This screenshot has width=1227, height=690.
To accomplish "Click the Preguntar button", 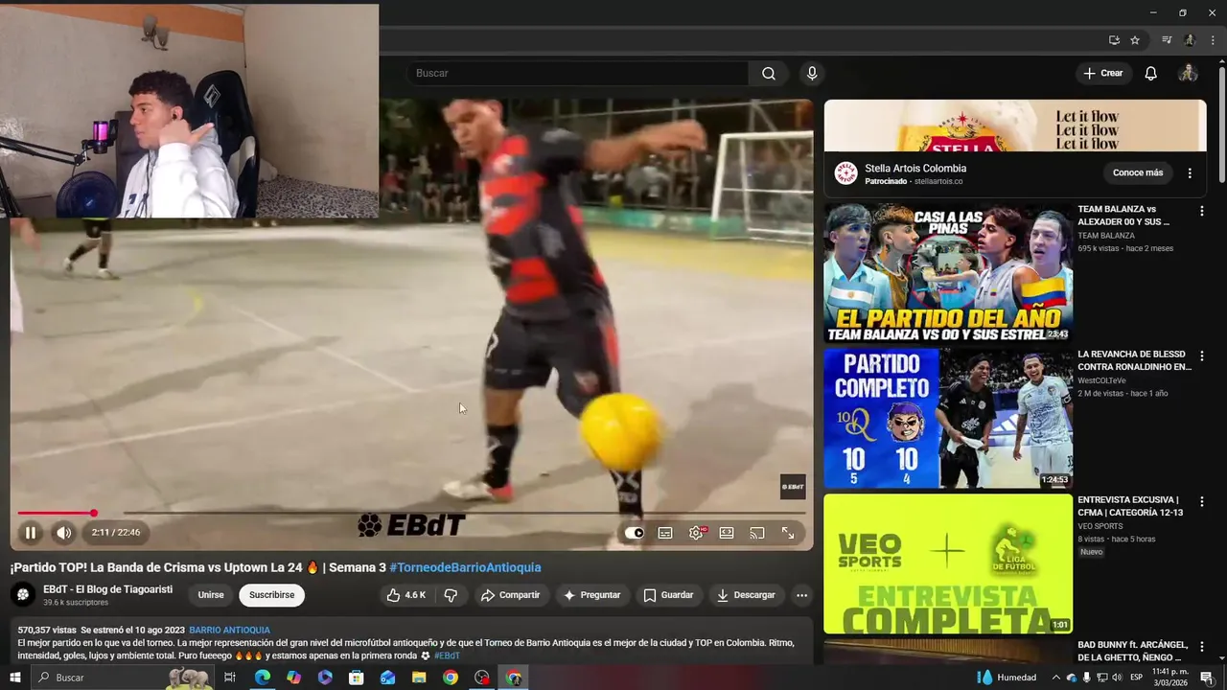I will click(591, 595).
